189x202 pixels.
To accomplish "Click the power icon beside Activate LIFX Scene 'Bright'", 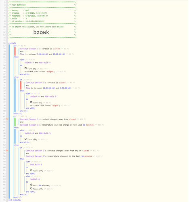I will 25,68.
